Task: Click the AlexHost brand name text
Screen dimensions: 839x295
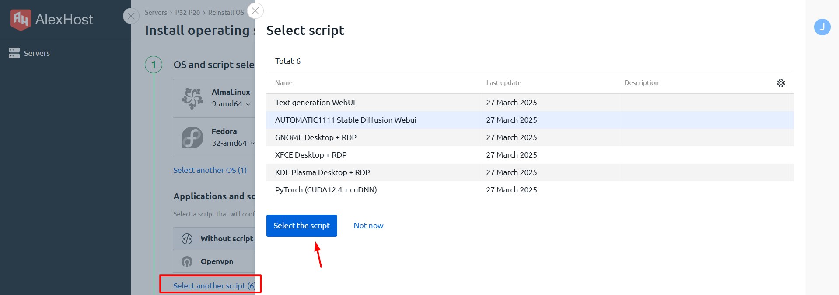Action: click(x=64, y=20)
